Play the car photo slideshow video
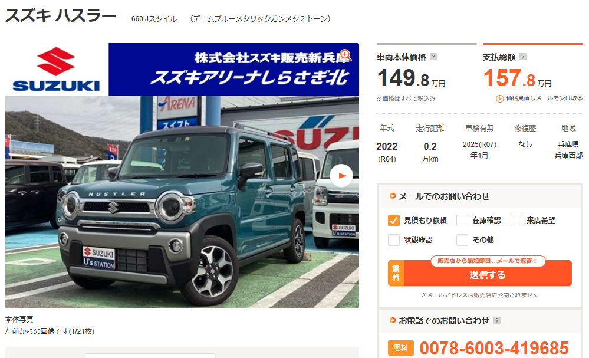Viewport: 589px width, 358px height. tap(341, 175)
